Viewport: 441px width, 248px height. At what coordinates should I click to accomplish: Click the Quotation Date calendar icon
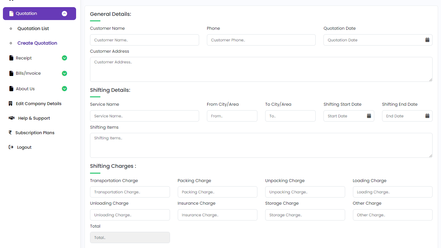(x=427, y=40)
